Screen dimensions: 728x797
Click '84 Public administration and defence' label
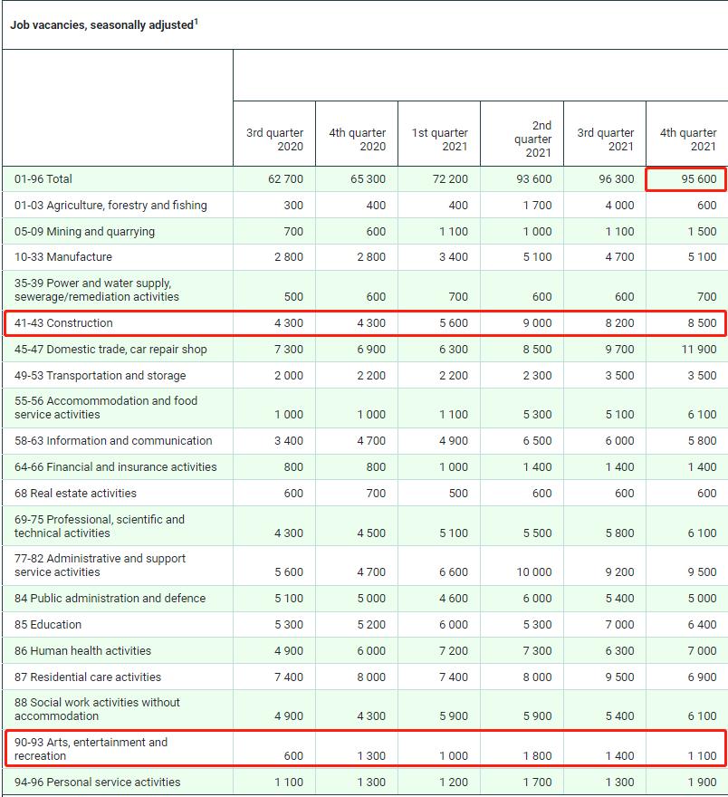pos(110,599)
